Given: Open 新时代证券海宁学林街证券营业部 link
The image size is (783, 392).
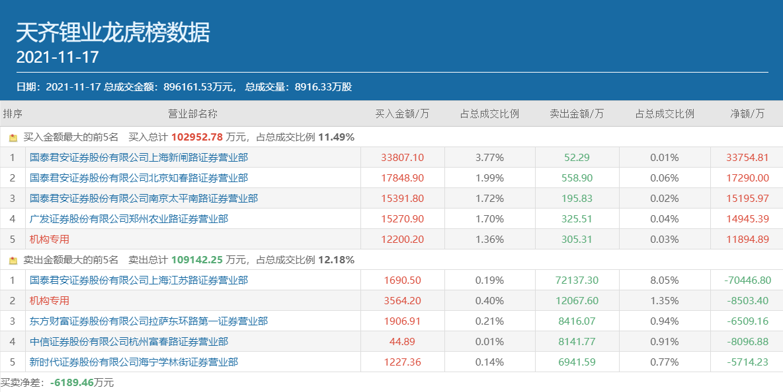Looking at the screenshot, I should coord(134,362).
